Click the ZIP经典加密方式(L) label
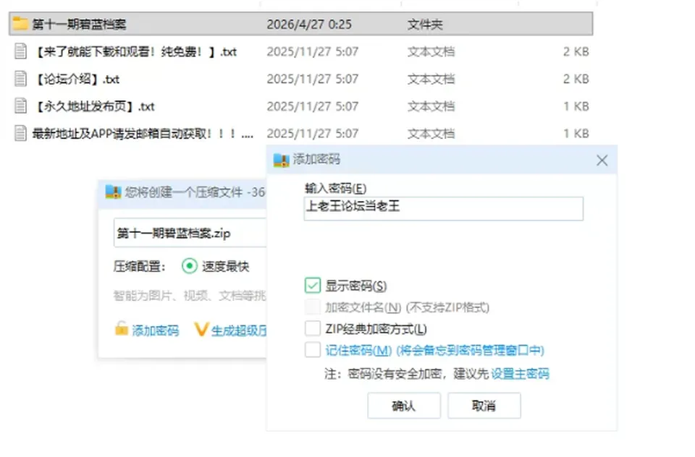 [376, 329]
